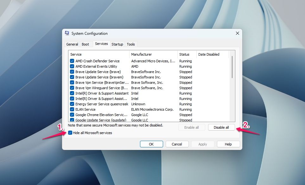
Task: Switch to the General tab
Action: pyautogui.click(x=72, y=44)
